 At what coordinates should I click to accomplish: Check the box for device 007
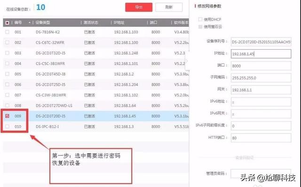(7, 95)
